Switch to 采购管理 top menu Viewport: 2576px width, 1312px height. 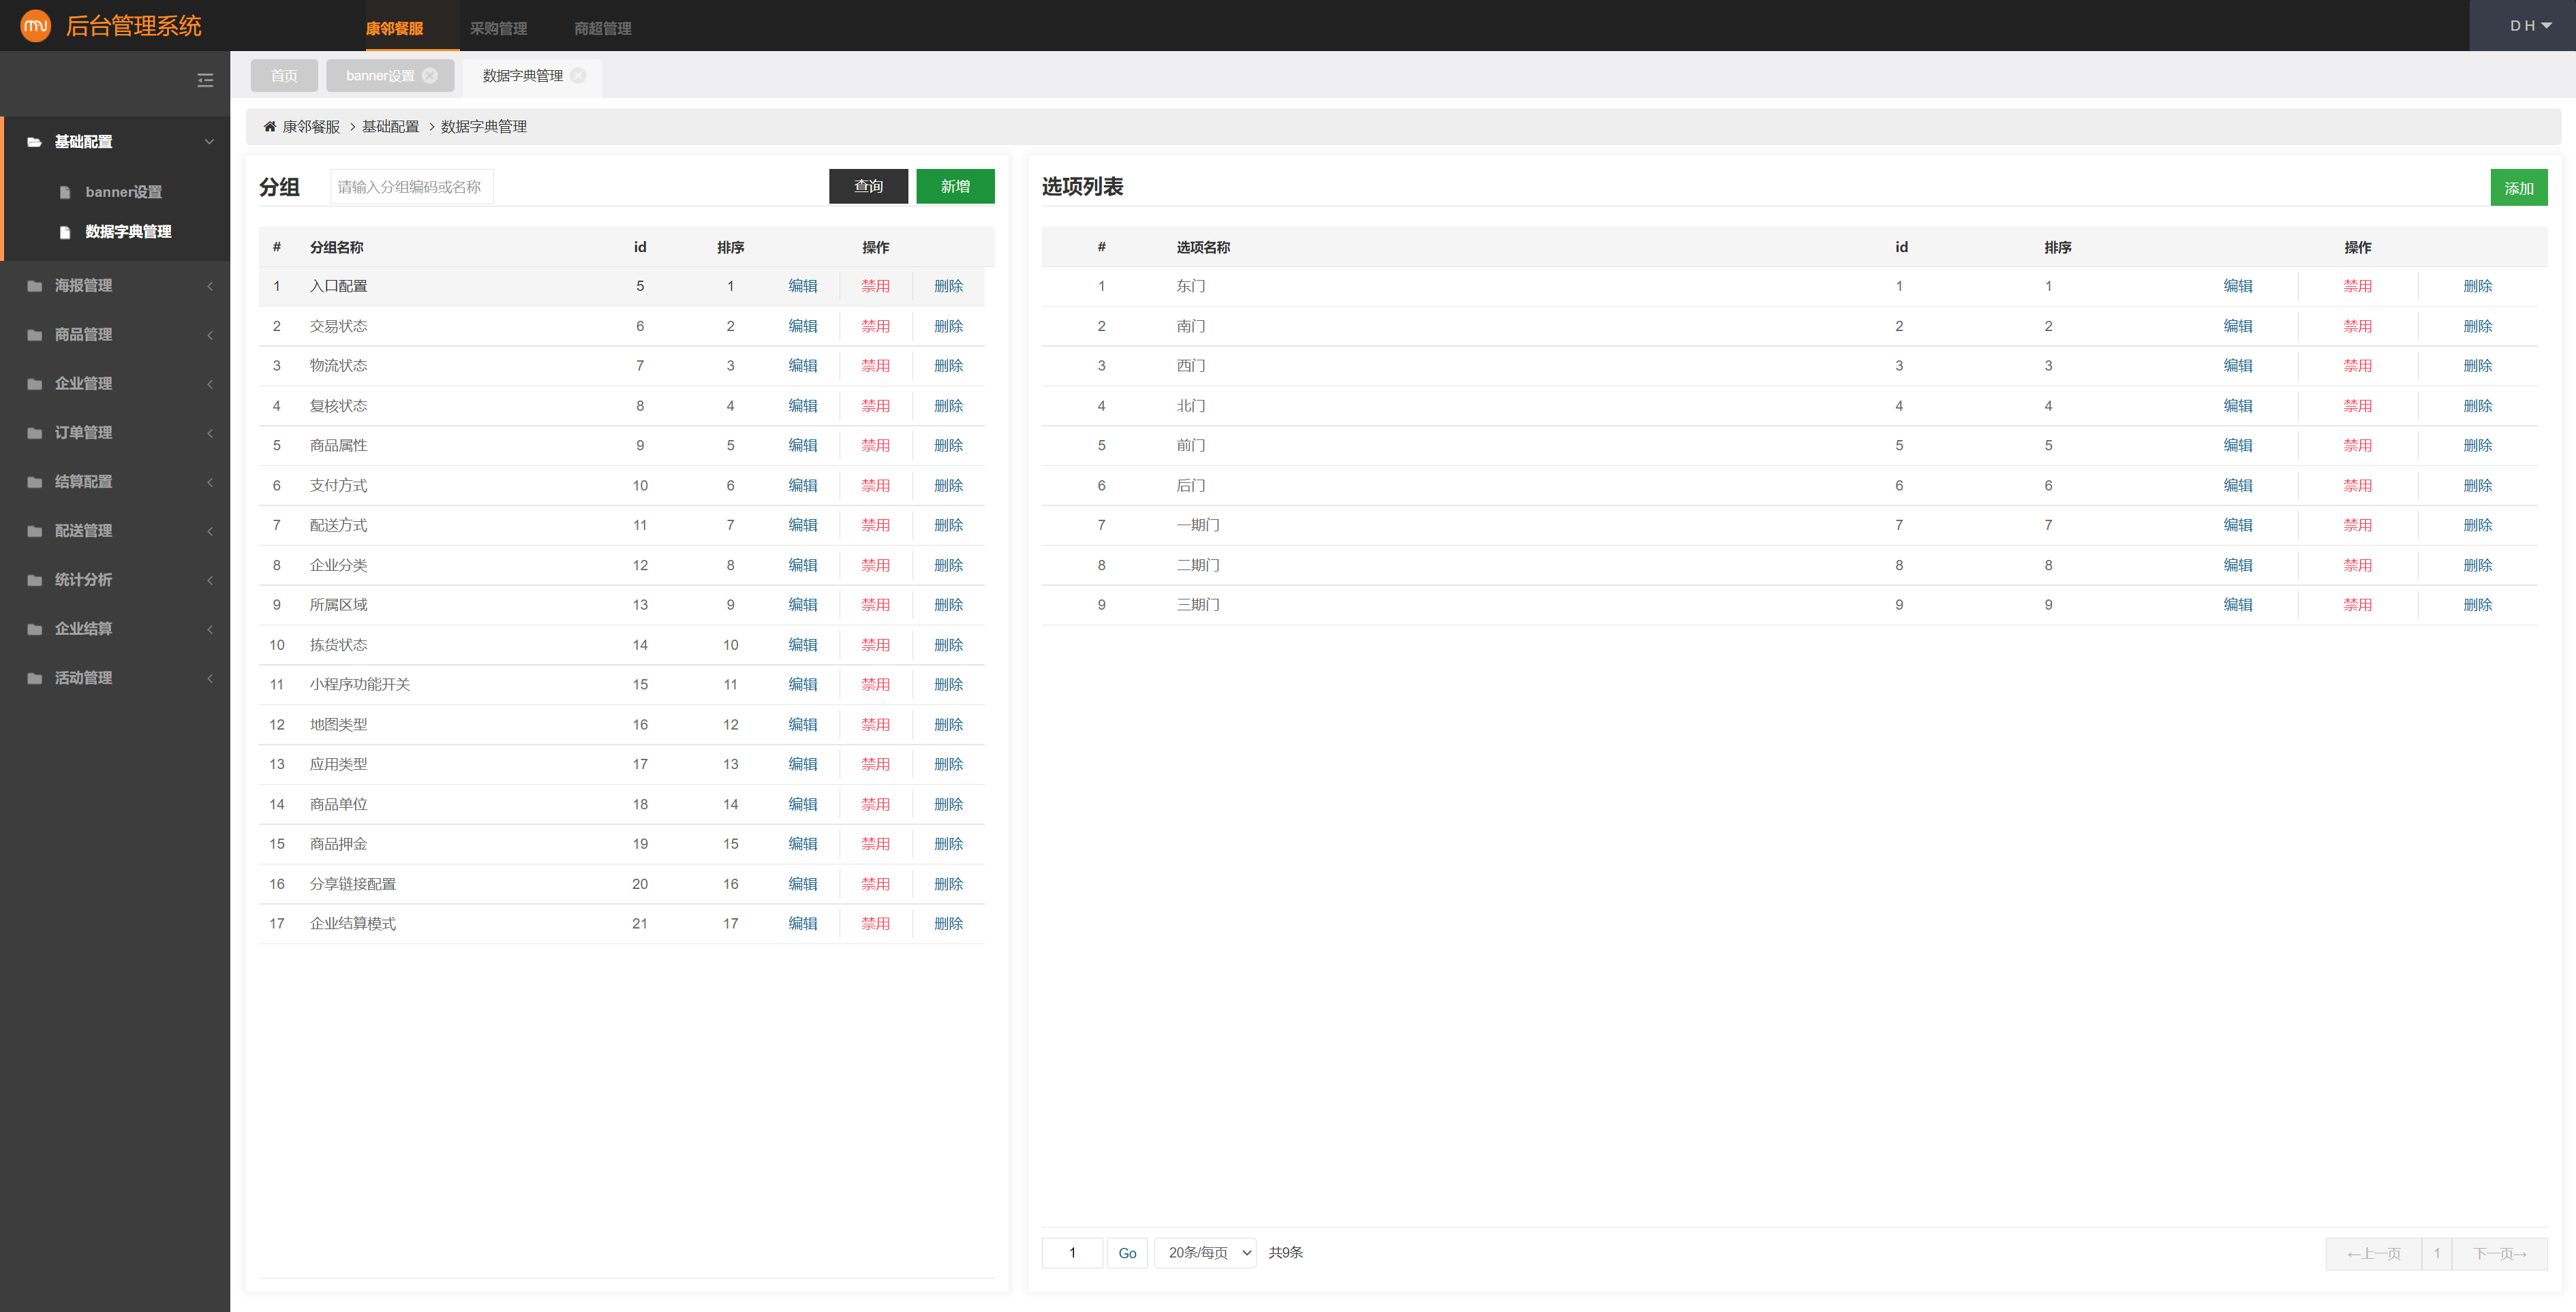coord(498,28)
